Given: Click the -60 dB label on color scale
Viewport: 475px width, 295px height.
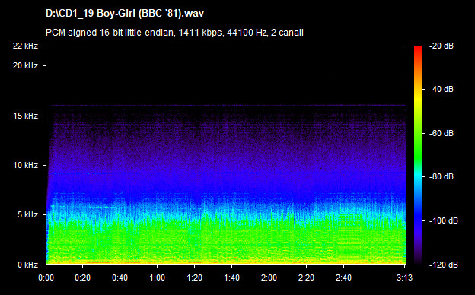Looking at the screenshot, I should 442,133.
